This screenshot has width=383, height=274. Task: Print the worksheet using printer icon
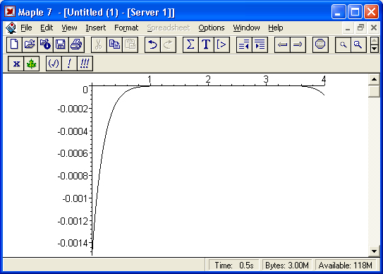tap(76, 44)
